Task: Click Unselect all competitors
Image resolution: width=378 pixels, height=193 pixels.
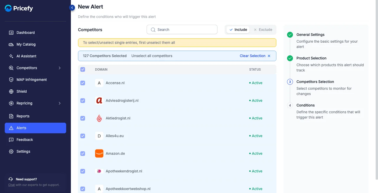Action: [x=152, y=56]
